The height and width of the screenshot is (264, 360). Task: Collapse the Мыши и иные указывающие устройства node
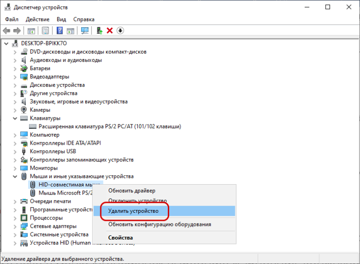click(15, 176)
